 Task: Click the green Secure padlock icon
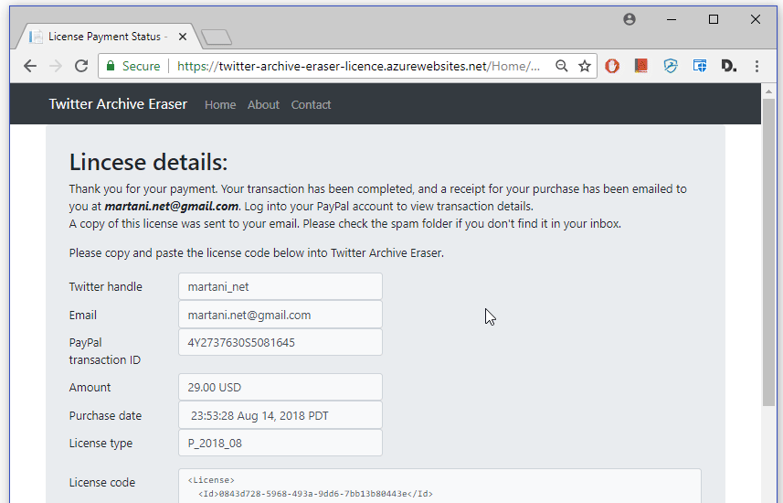[111, 66]
